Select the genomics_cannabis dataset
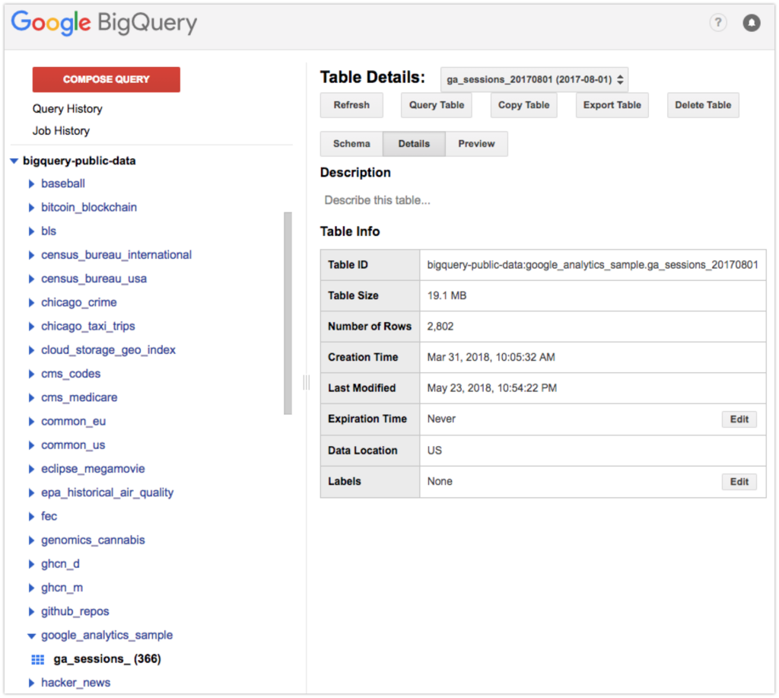Screen dimensions: 779x698 coord(93,540)
